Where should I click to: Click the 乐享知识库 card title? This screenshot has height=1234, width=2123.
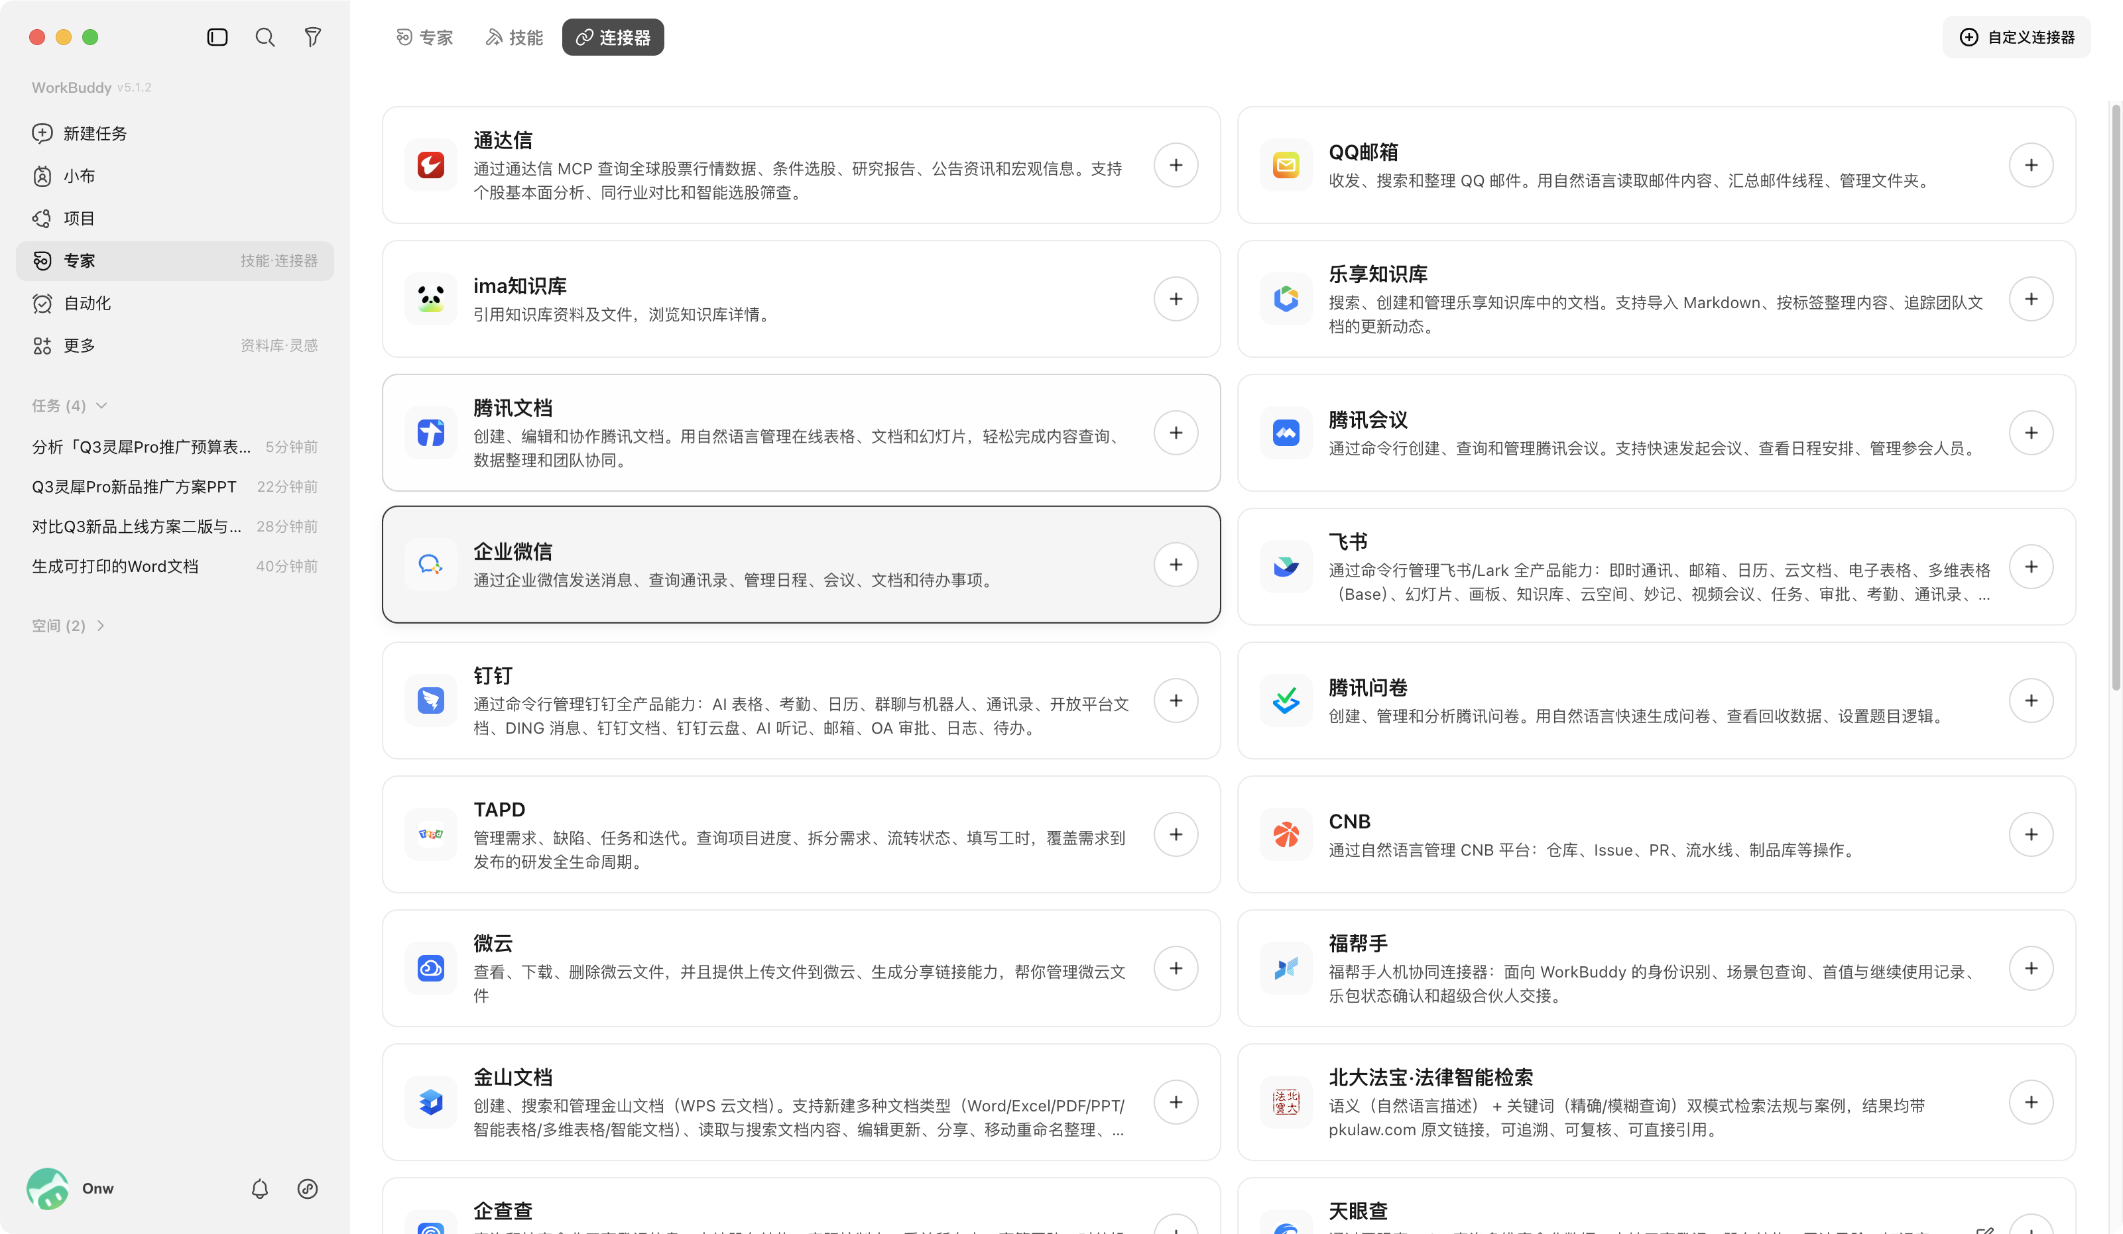click(x=1377, y=274)
